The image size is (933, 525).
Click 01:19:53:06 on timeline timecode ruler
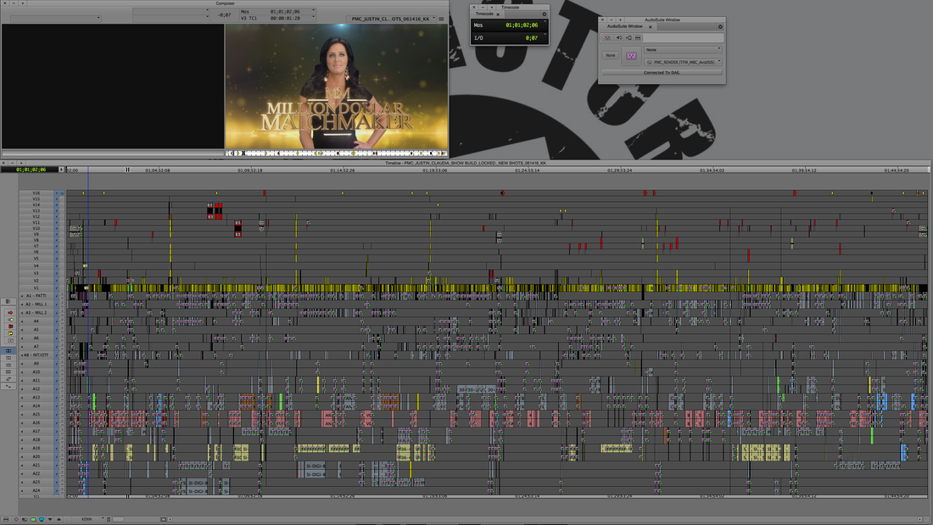coord(435,170)
